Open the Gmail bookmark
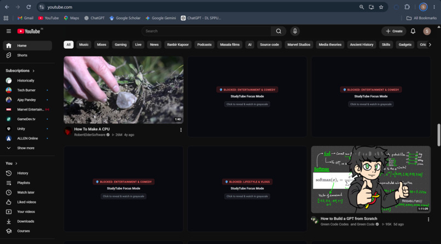Image resolution: width=441 pixels, height=244 pixels. pos(25,18)
